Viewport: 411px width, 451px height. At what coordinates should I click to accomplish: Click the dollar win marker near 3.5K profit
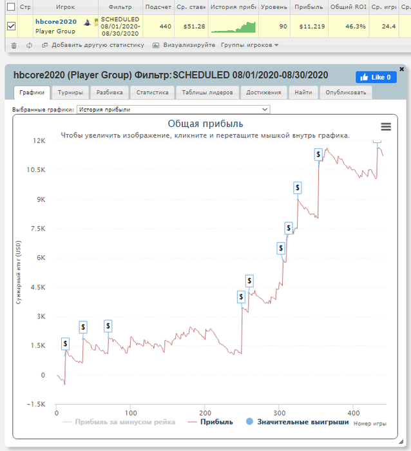click(x=241, y=297)
